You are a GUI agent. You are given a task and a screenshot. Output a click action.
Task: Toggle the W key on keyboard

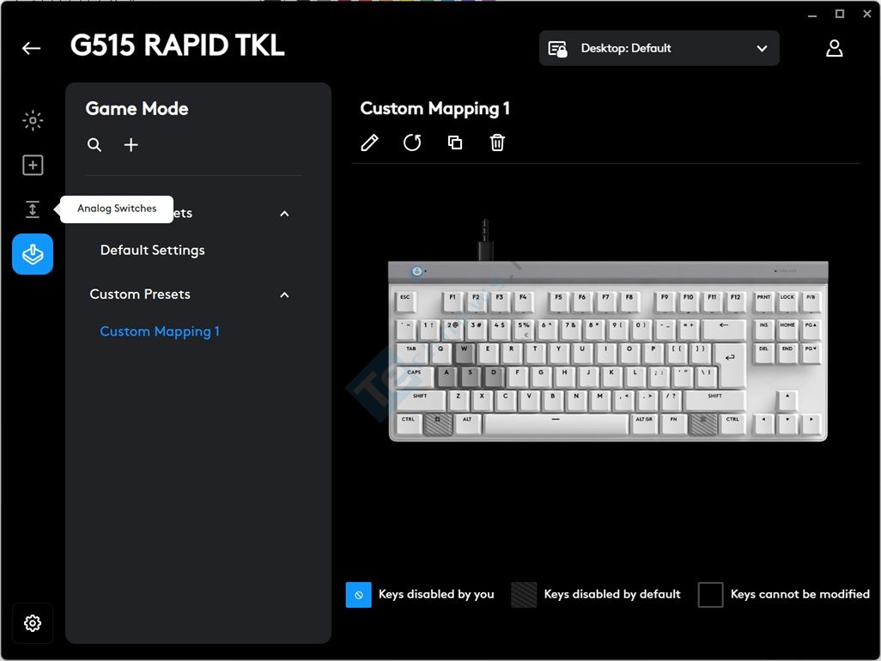click(465, 350)
